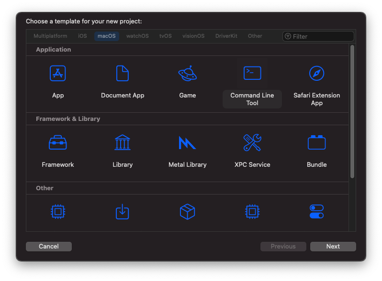382x281 pixels.
Task: Click the Metal Library label
Action: pyautogui.click(x=187, y=165)
